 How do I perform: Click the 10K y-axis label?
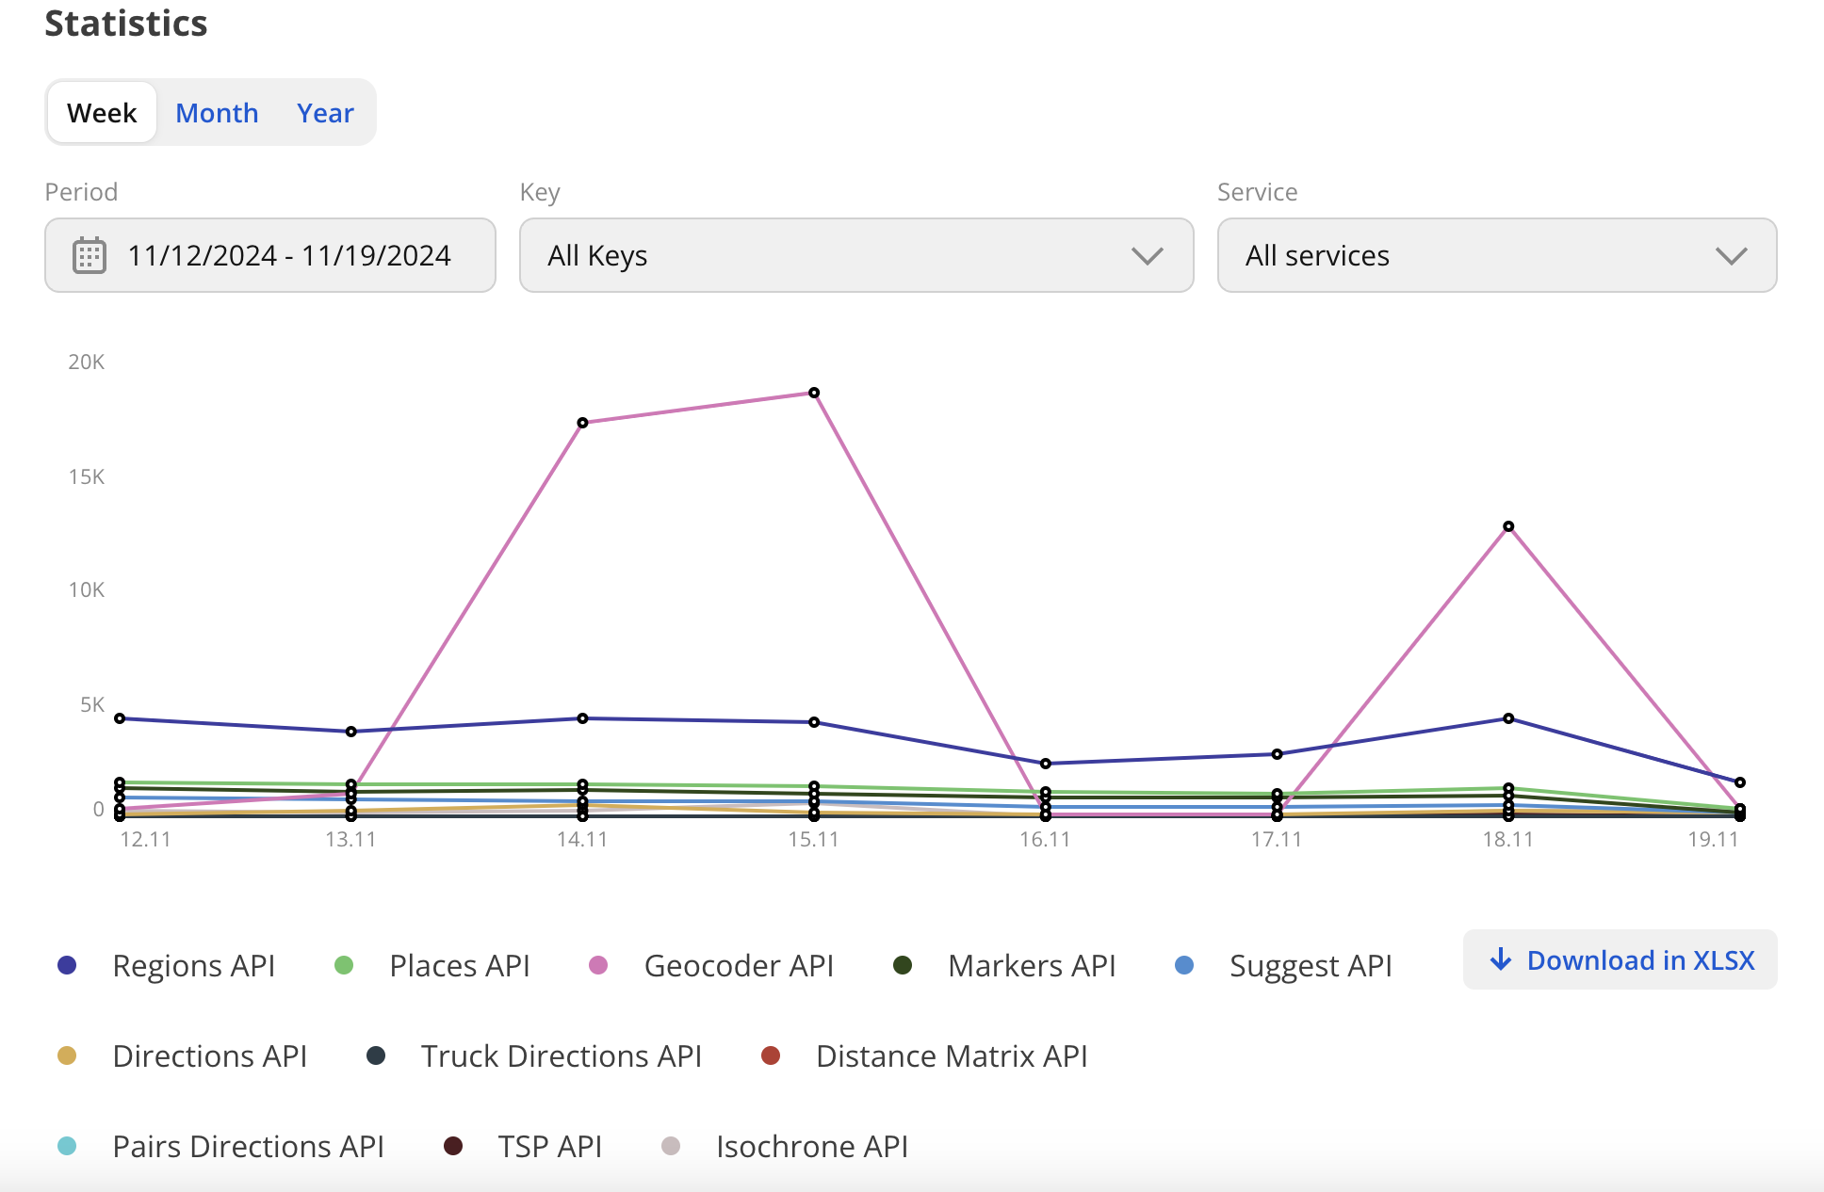tap(87, 589)
